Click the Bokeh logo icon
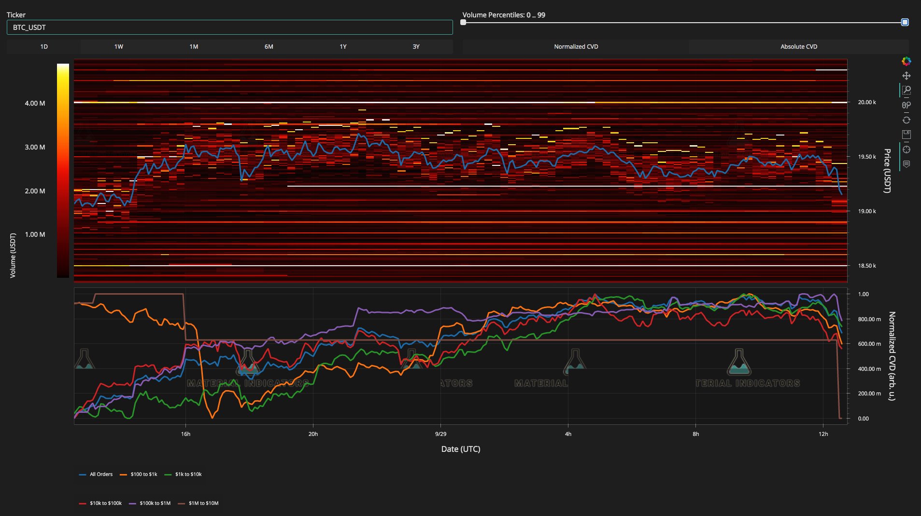Image resolution: width=921 pixels, height=516 pixels. point(906,61)
